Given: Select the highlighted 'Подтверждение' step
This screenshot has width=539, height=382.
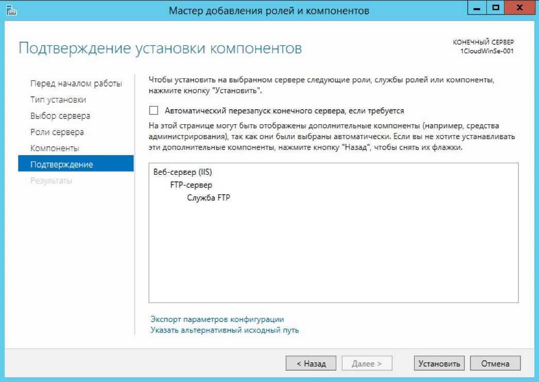Looking at the screenshot, I should point(76,163).
